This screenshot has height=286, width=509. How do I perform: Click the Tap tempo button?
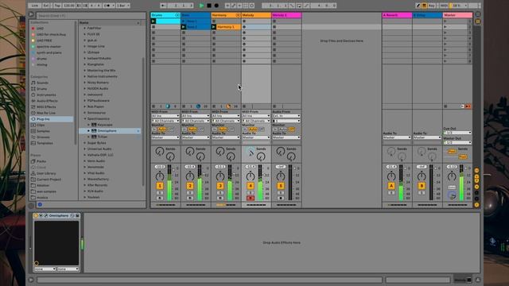click(57, 6)
